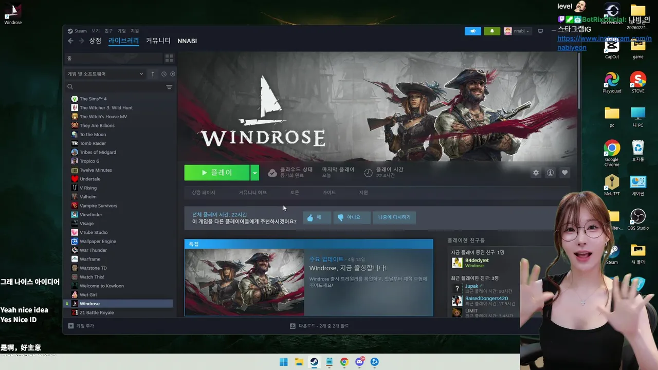Click 게임 추가 at bottom left
Viewport: 658px width, 370px height.
click(81, 326)
